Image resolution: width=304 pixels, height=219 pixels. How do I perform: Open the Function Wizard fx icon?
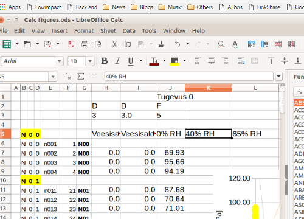point(67,77)
